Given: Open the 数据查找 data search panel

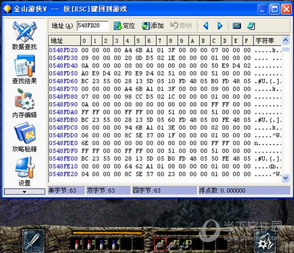Looking at the screenshot, I should pos(24,35).
